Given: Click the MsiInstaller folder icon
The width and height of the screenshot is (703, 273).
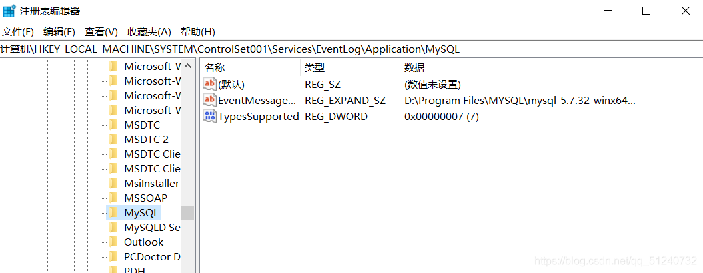Looking at the screenshot, I should click(113, 183).
